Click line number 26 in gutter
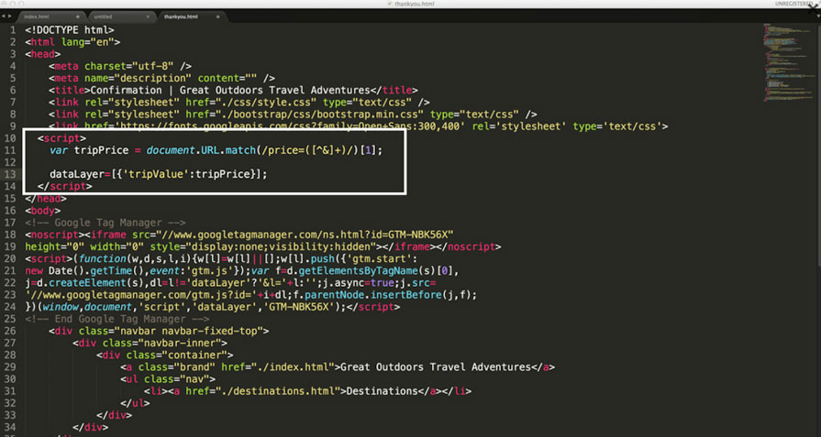 (10, 331)
